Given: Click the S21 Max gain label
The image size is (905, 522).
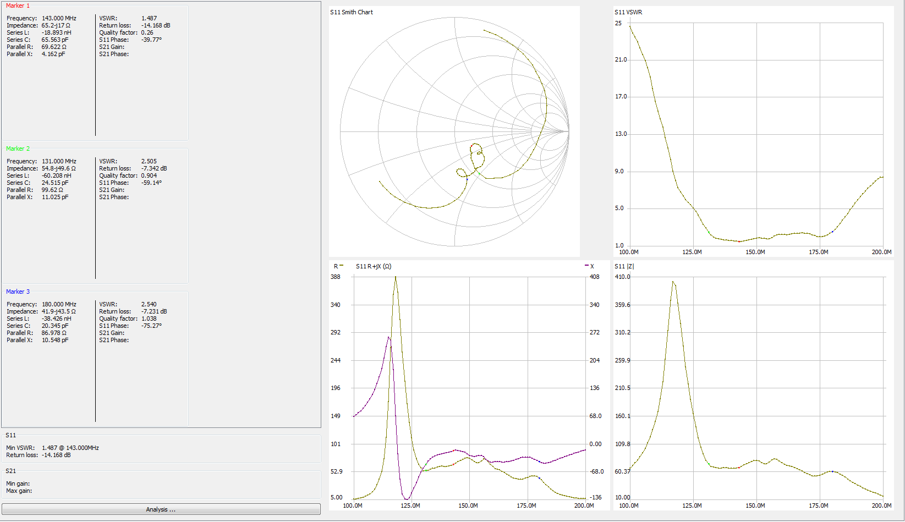Looking at the screenshot, I should click(19, 491).
